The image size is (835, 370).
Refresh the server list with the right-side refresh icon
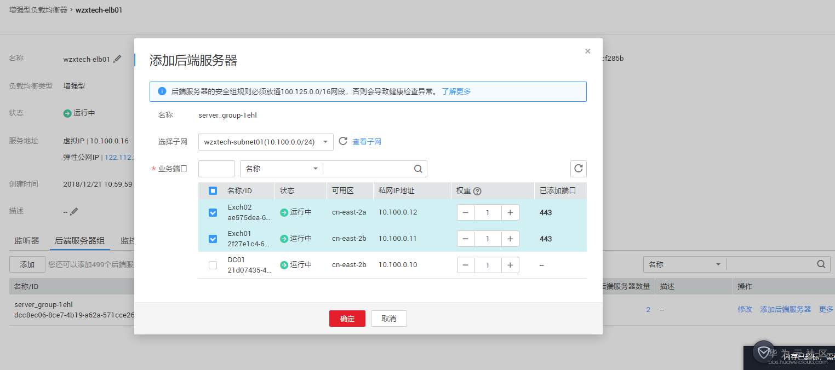pos(578,169)
